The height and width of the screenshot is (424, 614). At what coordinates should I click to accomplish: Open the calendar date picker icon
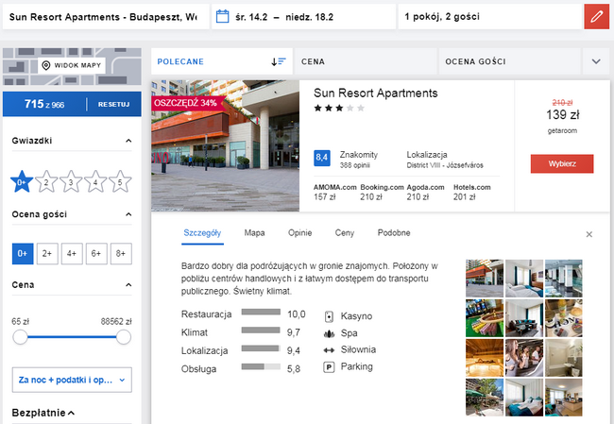(222, 17)
